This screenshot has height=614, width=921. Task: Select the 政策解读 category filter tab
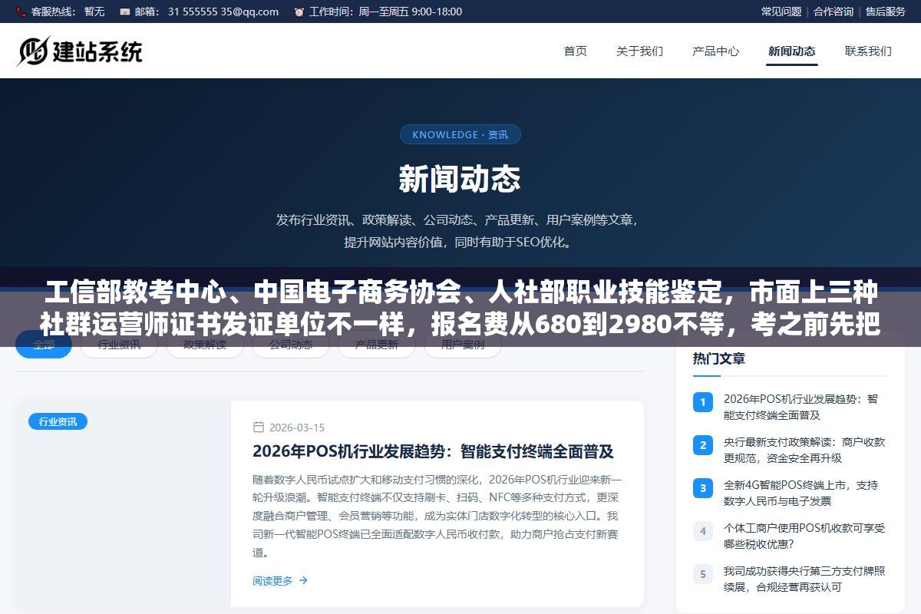coord(205,345)
